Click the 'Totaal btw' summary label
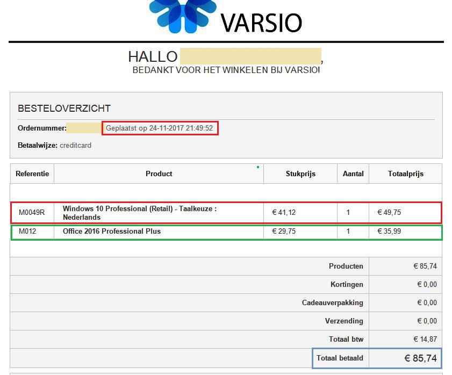The height and width of the screenshot is (375, 452). 346,339
